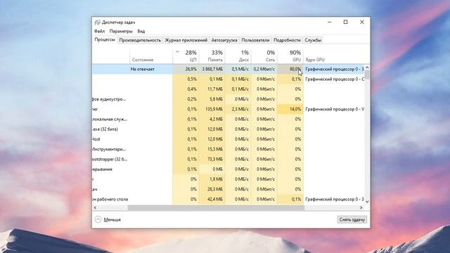This screenshot has height=253, width=450.
Task: Open the Службы tab
Action: (x=313, y=40)
